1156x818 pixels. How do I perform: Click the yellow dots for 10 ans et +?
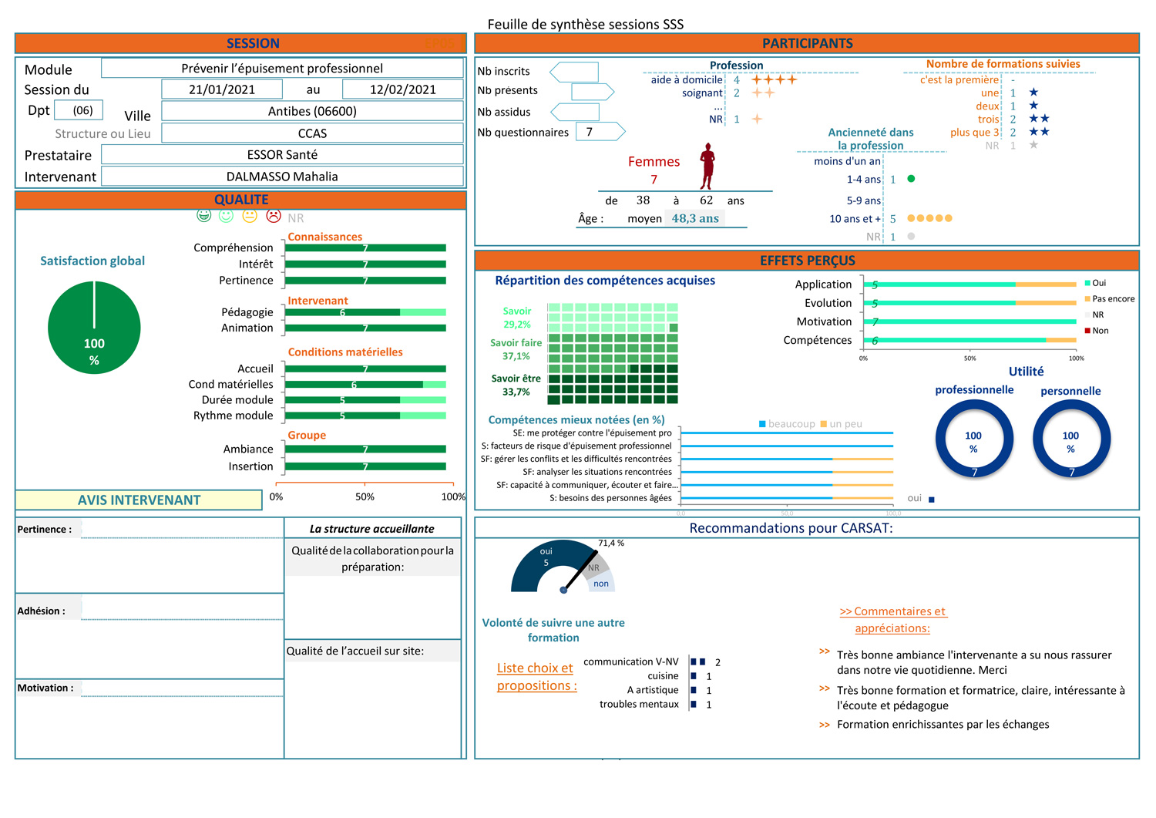coord(929,218)
